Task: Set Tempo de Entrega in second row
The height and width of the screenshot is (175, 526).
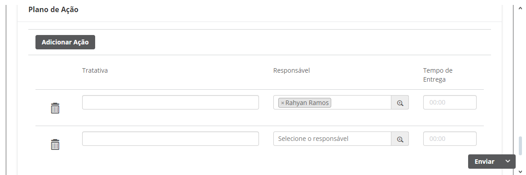Action: 450,139
